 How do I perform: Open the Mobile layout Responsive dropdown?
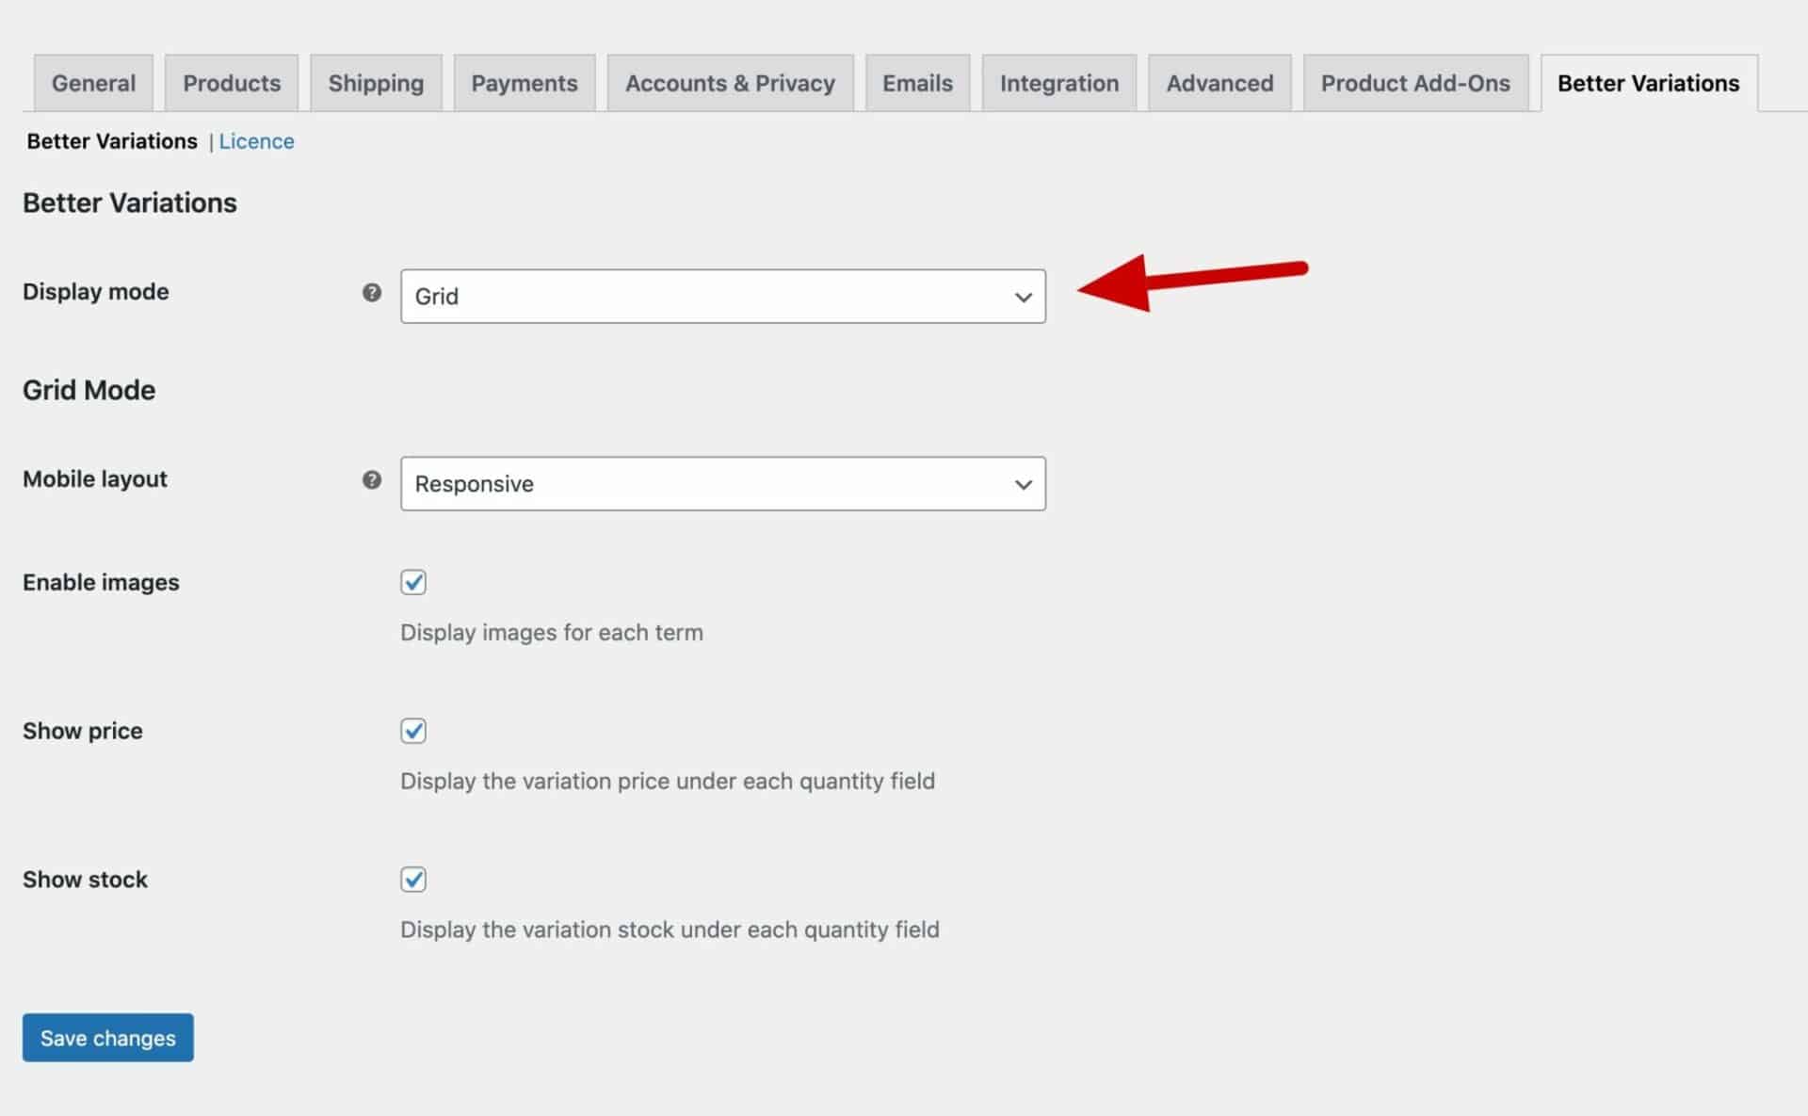pyautogui.click(x=723, y=483)
